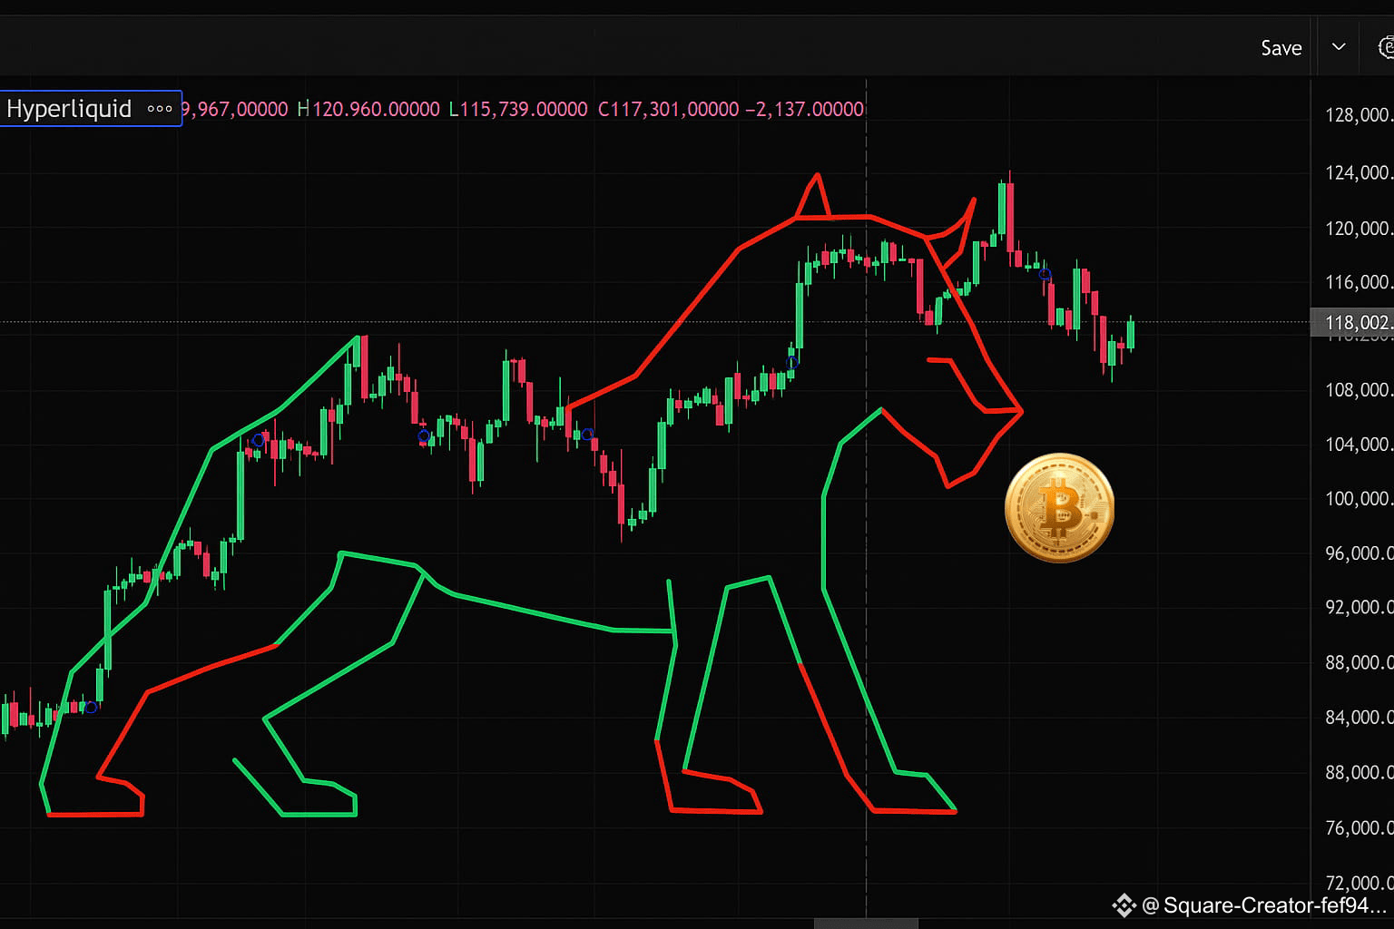Click the dashed vertical crosshair line
Screen dimensions: 1394x929
pos(867,499)
